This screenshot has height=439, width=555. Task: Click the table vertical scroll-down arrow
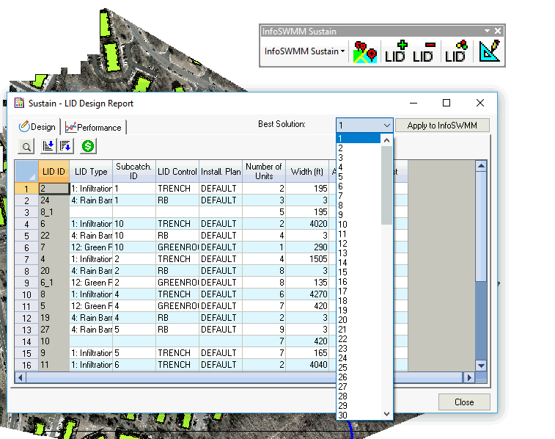(x=481, y=366)
